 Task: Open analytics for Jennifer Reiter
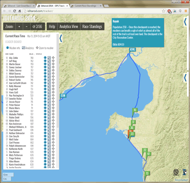(x=49, y=99)
